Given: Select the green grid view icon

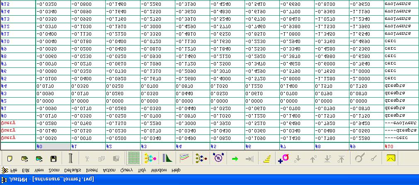Looking at the screenshot, I should (133, 158).
